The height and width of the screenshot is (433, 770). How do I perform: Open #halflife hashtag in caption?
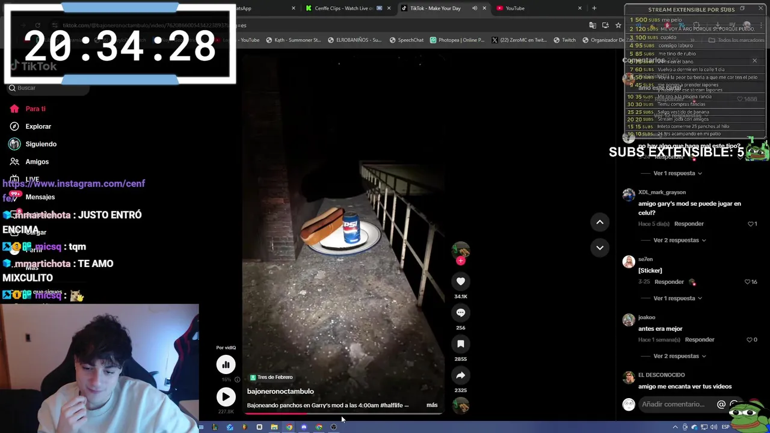click(x=392, y=405)
